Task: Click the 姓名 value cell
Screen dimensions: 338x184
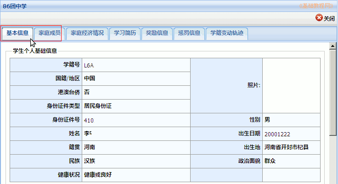Action: pyautogui.click(x=136, y=134)
